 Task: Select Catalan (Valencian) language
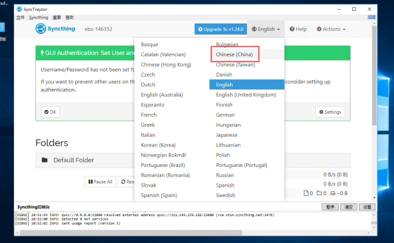click(163, 54)
